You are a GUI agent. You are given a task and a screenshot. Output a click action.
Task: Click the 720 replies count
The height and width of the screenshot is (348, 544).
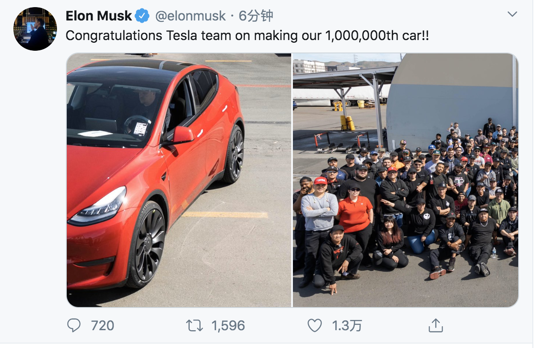(x=102, y=325)
